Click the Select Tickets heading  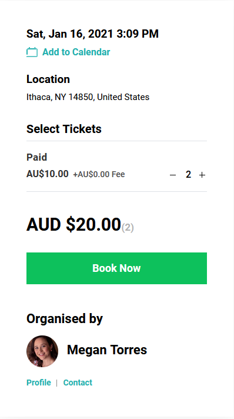[64, 129]
